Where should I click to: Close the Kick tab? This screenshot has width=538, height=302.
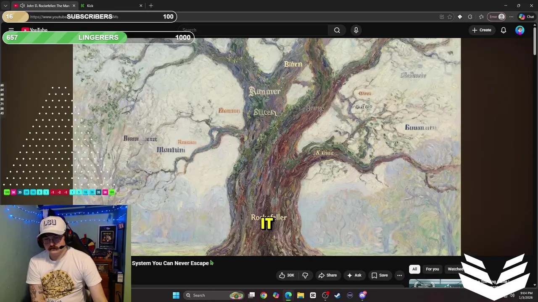pyautogui.click(x=141, y=5)
